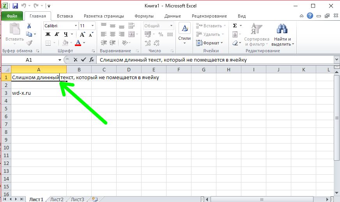Apply the thousands separator 000 format
340x202 pixels.
point(170,34)
